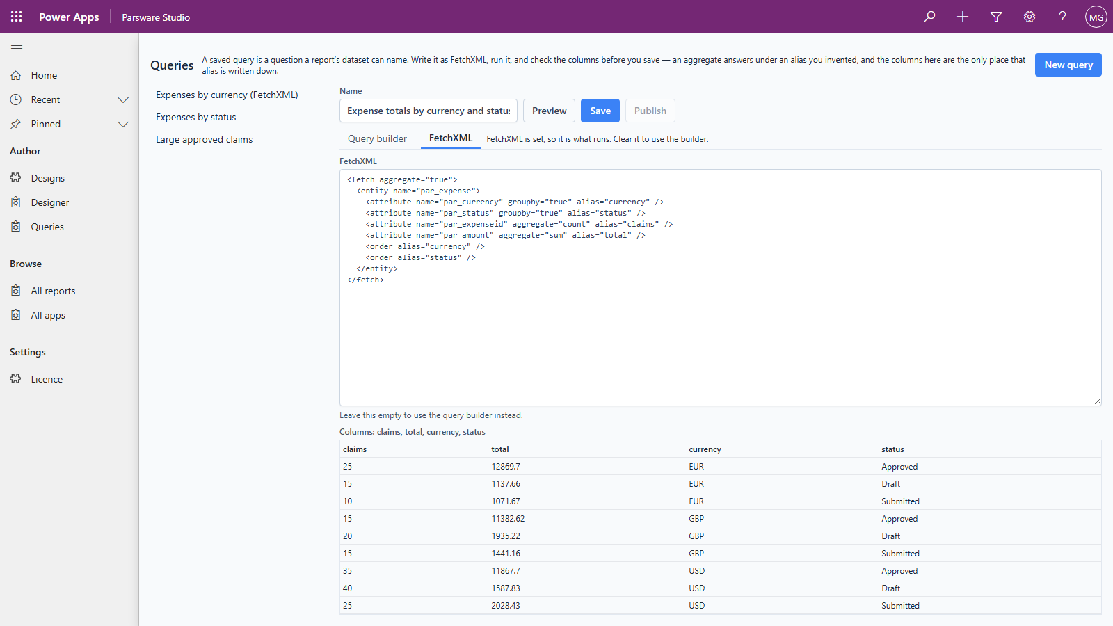Expand the Recent chevron
The image size is (1113, 626).
click(x=123, y=99)
